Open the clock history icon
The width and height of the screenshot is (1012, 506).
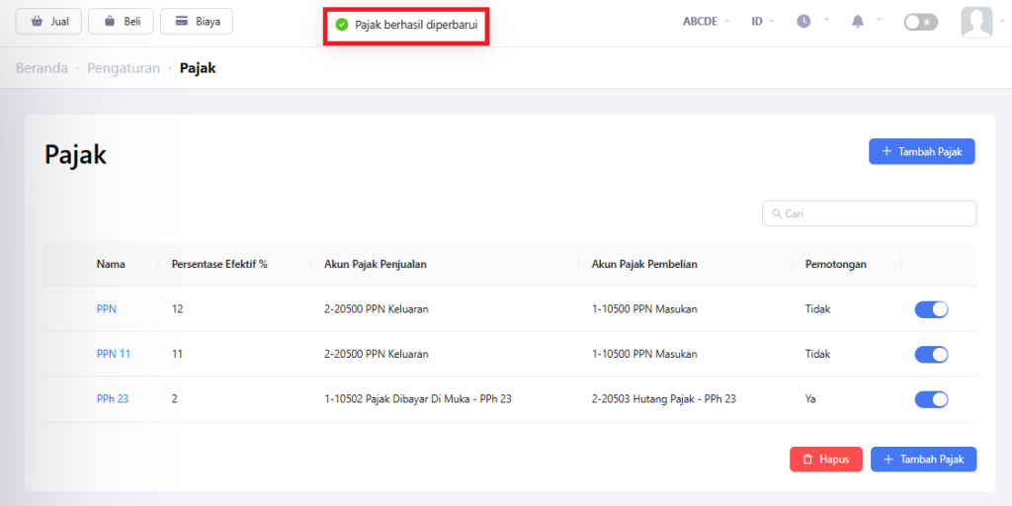[x=803, y=22]
